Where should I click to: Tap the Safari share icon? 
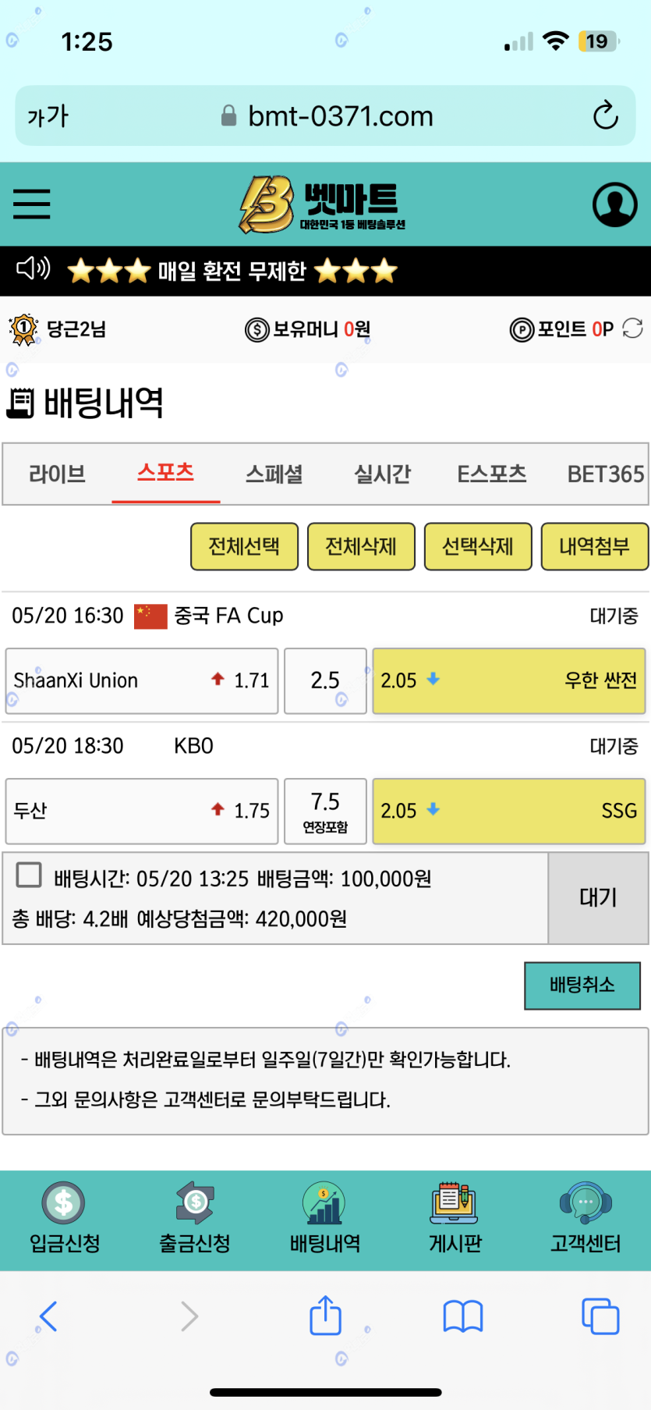tap(325, 1316)
